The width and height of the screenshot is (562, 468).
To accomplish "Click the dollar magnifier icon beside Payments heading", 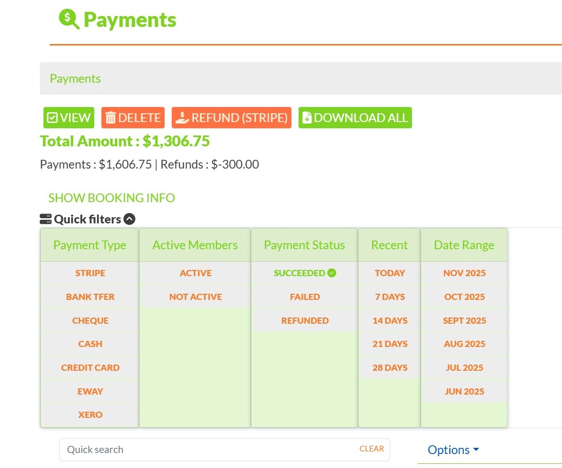I will click(68, 19).
